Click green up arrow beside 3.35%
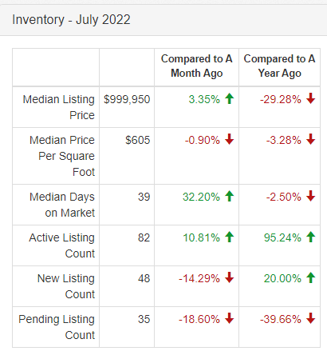The width and height of the screenshot is (327, 355). tap(229, 98)
